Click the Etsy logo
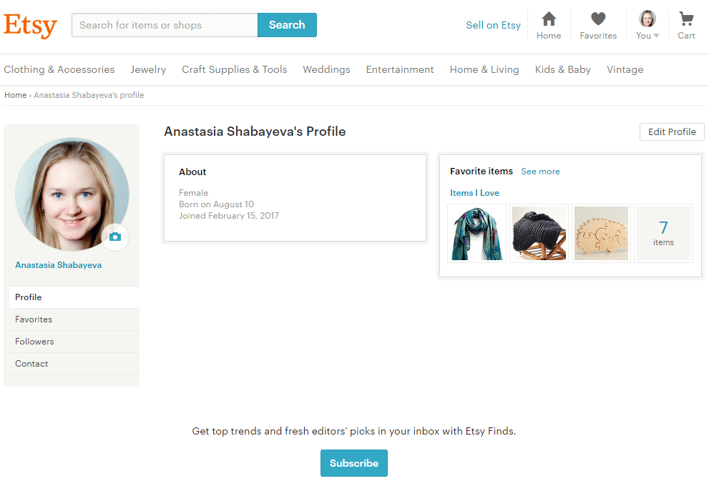The width and height of the screenshot is (709, 496). coord(30,26)
